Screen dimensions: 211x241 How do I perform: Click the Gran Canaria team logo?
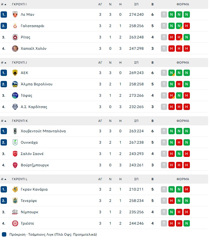[15, 189]
